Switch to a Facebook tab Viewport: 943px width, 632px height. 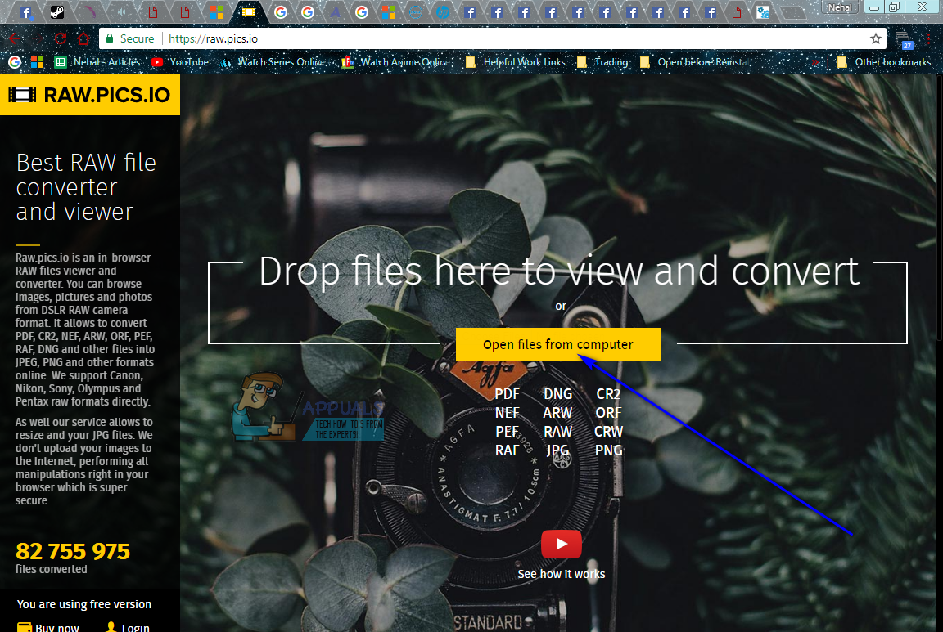[471, 12]
